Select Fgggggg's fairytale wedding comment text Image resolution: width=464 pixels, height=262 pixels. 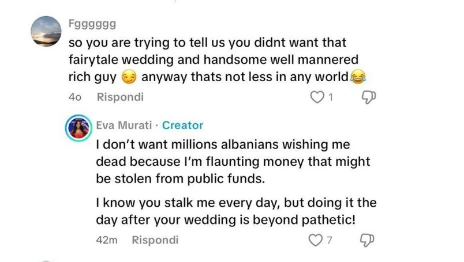(214, 59)
